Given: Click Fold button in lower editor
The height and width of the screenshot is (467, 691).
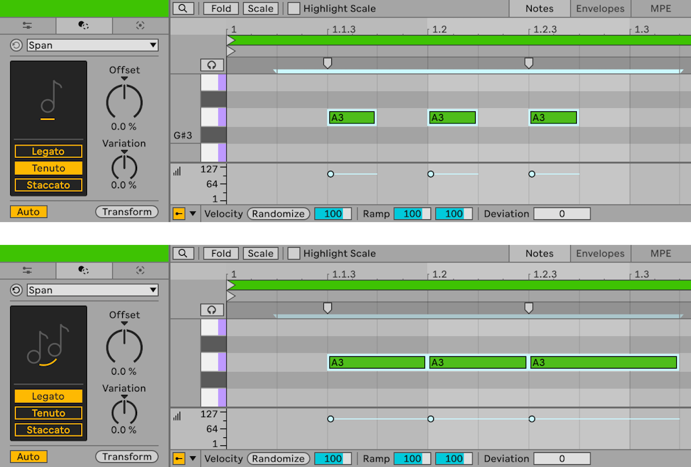Looking at the screenshot, I should tap(221, 253).
